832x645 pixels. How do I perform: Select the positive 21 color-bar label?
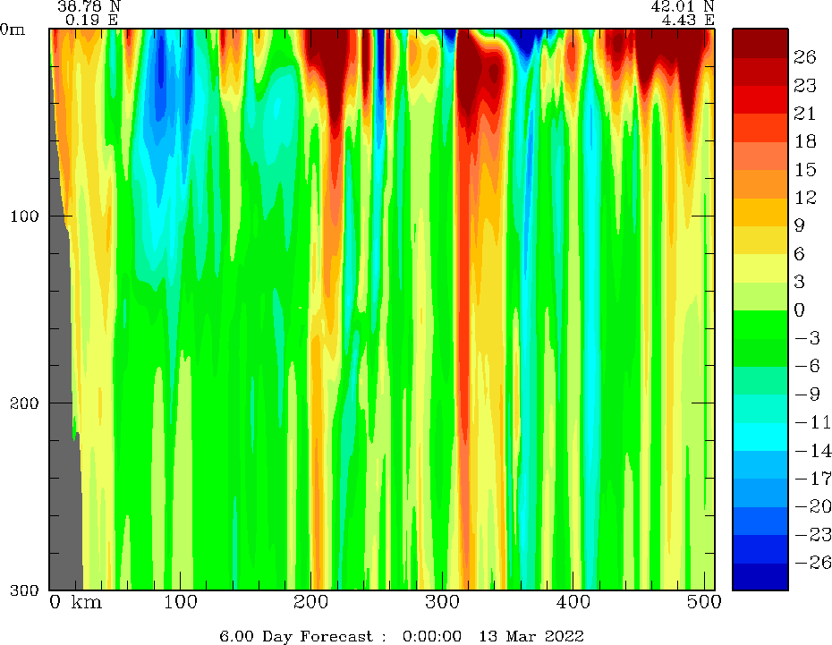click(805, 114)
